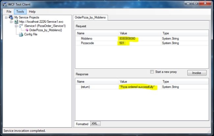Click the IService1 contract interface icon
The width and height of the screenshot is (214, 136).
21,26
